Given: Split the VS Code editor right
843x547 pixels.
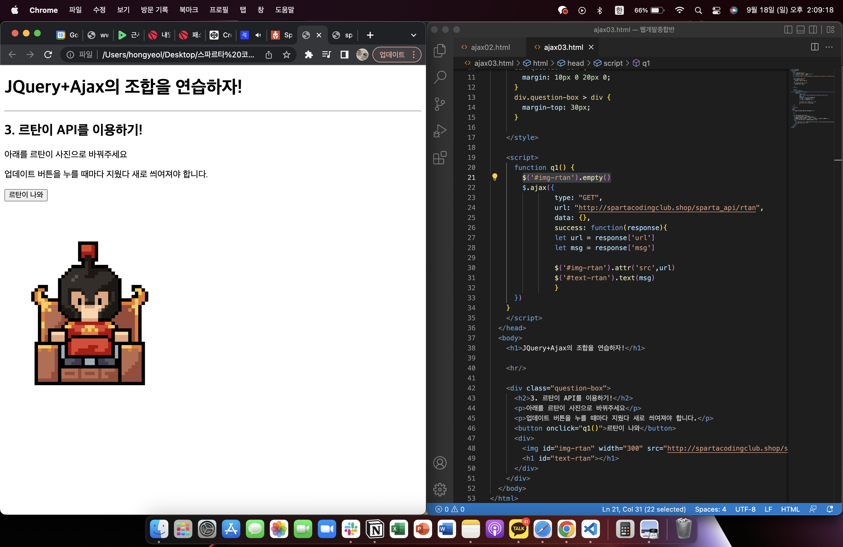Looking at the screenshot, I should click(815, 47).
